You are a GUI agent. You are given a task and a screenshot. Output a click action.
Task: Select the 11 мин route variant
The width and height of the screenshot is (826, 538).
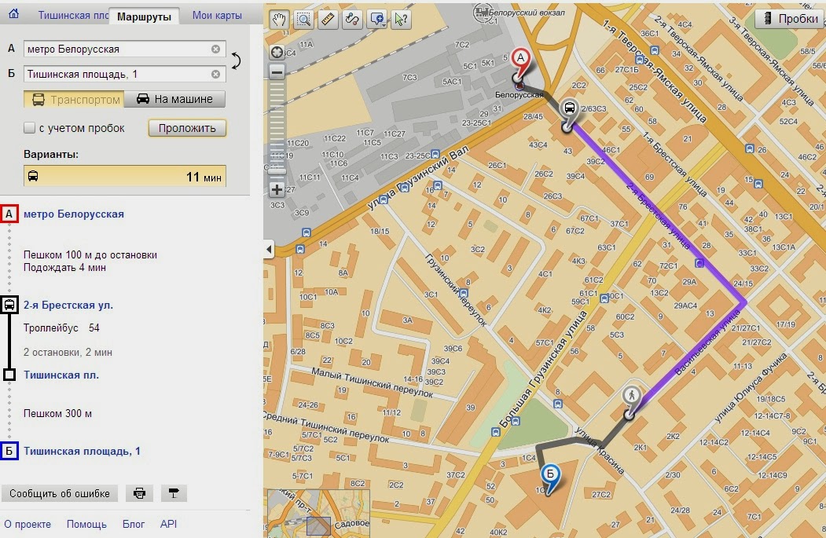(x=125, y=177)
